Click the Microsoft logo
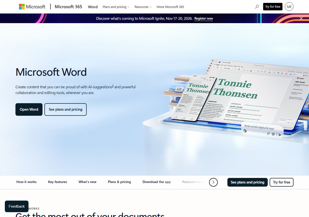 (32, 7)
